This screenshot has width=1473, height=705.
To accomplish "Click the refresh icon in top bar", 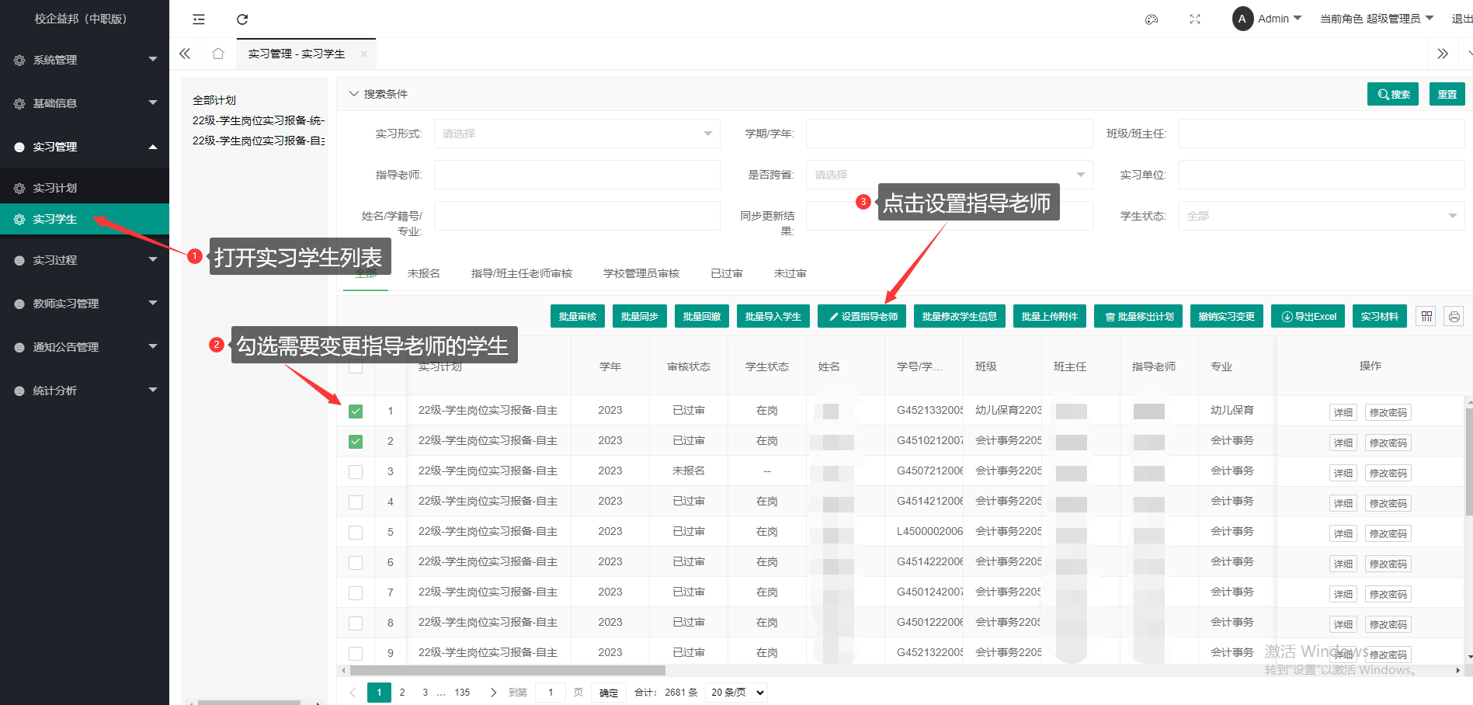I will pos(242,19).
